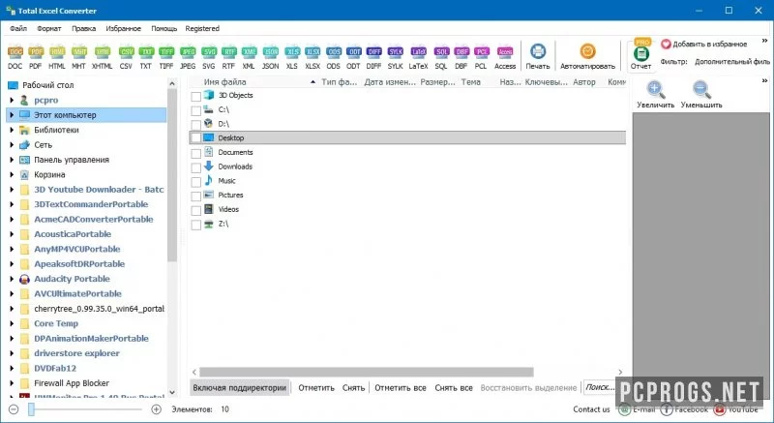This screenshot has height=423, width=774.
Task: Choose ODS format icon
Action: [334, 52]
